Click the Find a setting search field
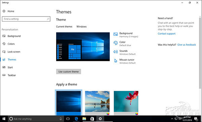The width and height of the screenshot is (202, 122). [x=26, y=19]
